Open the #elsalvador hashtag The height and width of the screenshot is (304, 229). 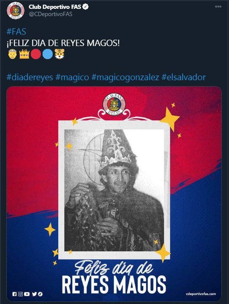(x=183, y=77)
